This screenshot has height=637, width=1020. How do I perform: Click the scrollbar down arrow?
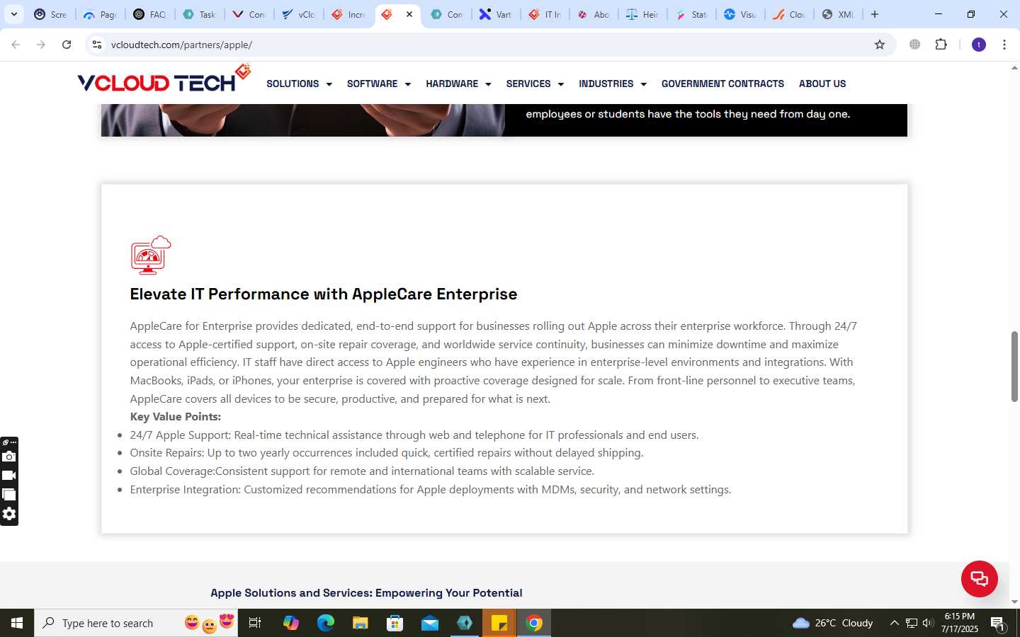1014,602
